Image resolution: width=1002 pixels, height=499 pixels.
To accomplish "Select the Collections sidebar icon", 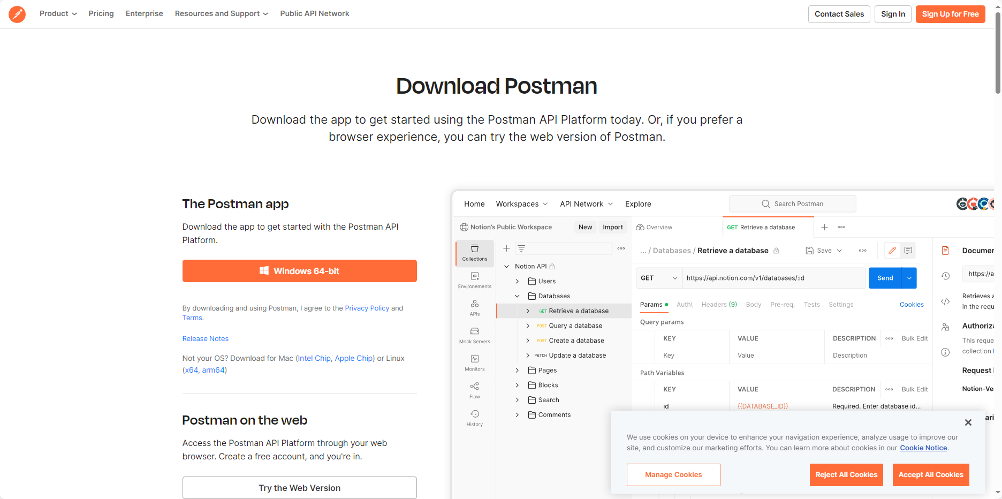I will pyautogui.click(x=475, y=253).
